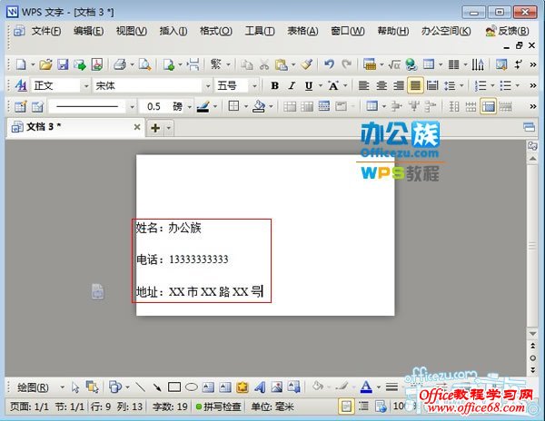This screenshot has height=421, width=545.
Task: Align text to the left
Action: (x=363, y=85)
